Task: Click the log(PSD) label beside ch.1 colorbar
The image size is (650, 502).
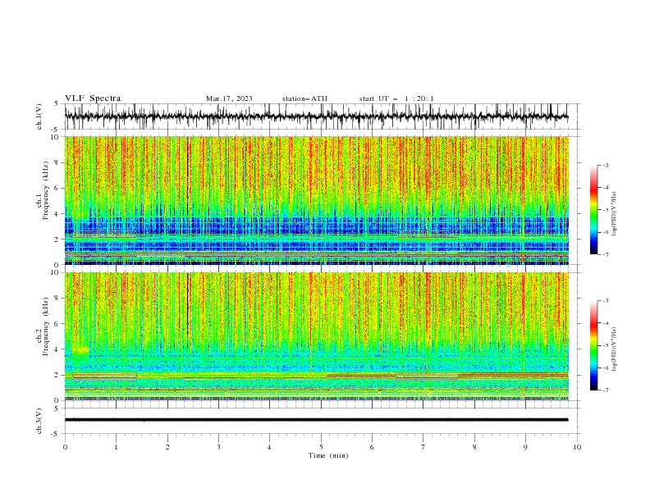Action: (614, 214)
